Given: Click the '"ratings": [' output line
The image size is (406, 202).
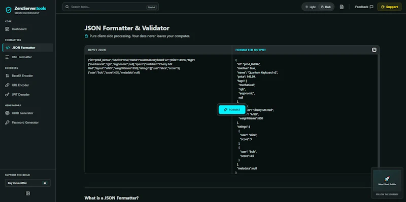Looking at the screenshot, I should 244,127.
